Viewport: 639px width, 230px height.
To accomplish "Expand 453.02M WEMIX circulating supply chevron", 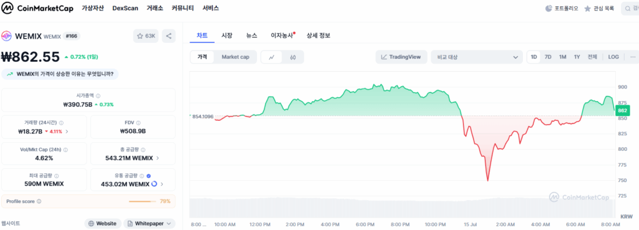I will [162, 184].
